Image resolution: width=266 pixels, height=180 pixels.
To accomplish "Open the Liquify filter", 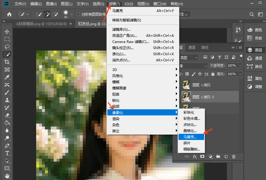I will point(143,54).
